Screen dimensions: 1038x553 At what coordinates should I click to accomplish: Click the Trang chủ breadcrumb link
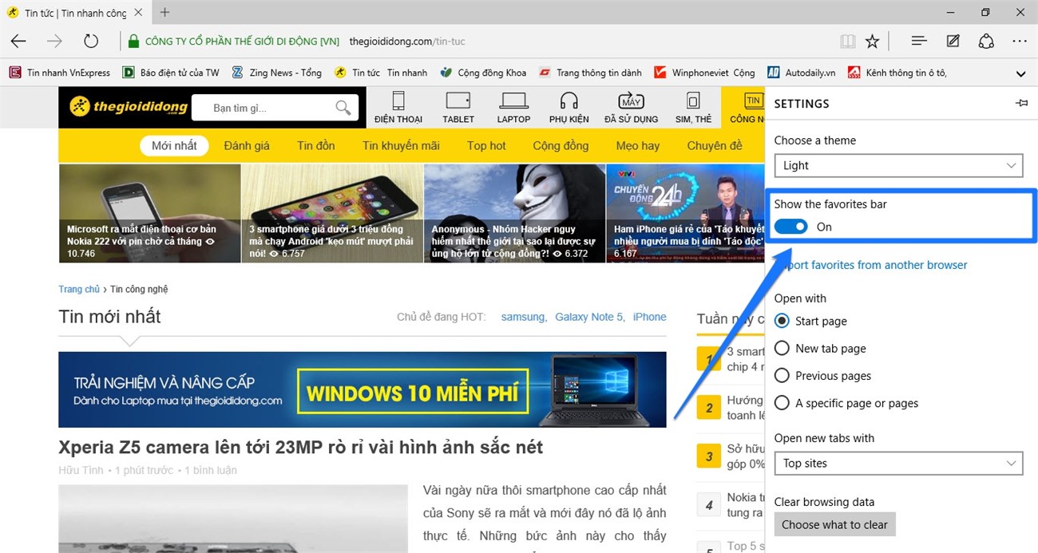pos(79,289)
